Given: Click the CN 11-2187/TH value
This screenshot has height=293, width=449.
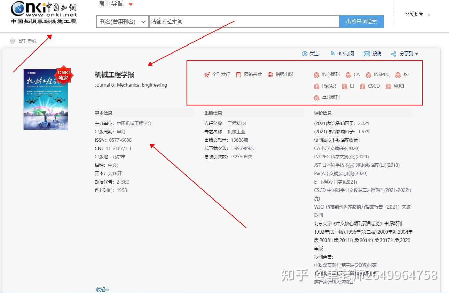Looking at the screenshot, I should point(118,148).
